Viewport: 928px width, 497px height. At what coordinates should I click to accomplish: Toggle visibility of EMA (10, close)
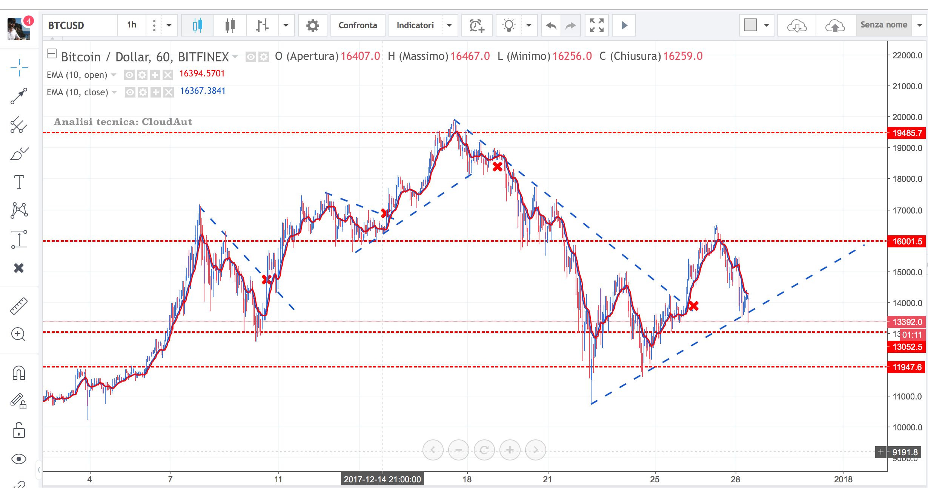coord(130,92)
